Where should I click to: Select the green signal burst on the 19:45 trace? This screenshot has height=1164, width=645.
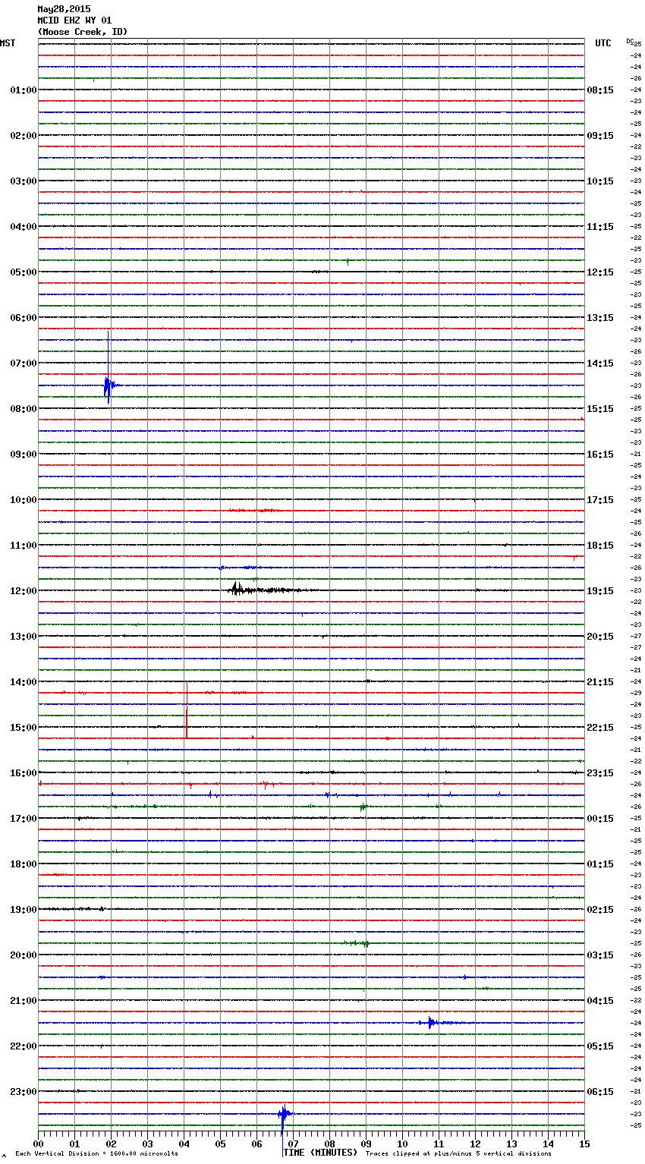365,943
